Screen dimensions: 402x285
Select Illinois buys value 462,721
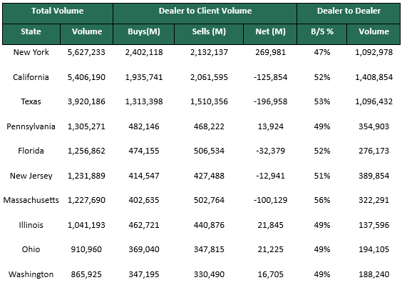144,225
